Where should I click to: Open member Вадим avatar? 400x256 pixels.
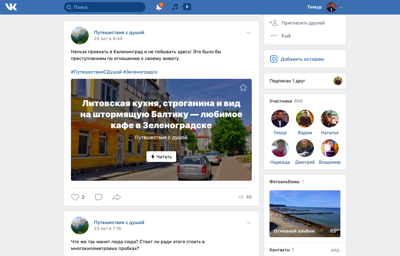[x=305, y=119]
